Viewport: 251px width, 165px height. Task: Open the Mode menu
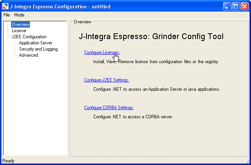point(19,15)
